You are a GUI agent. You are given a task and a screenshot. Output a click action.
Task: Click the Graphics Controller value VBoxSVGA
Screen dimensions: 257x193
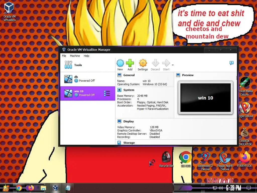click(x=156, y=130)
